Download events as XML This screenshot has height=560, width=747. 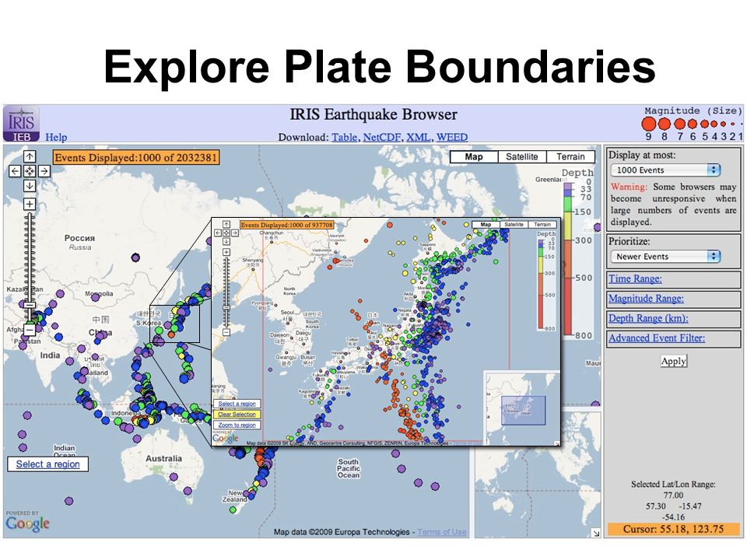coord(419,137)
